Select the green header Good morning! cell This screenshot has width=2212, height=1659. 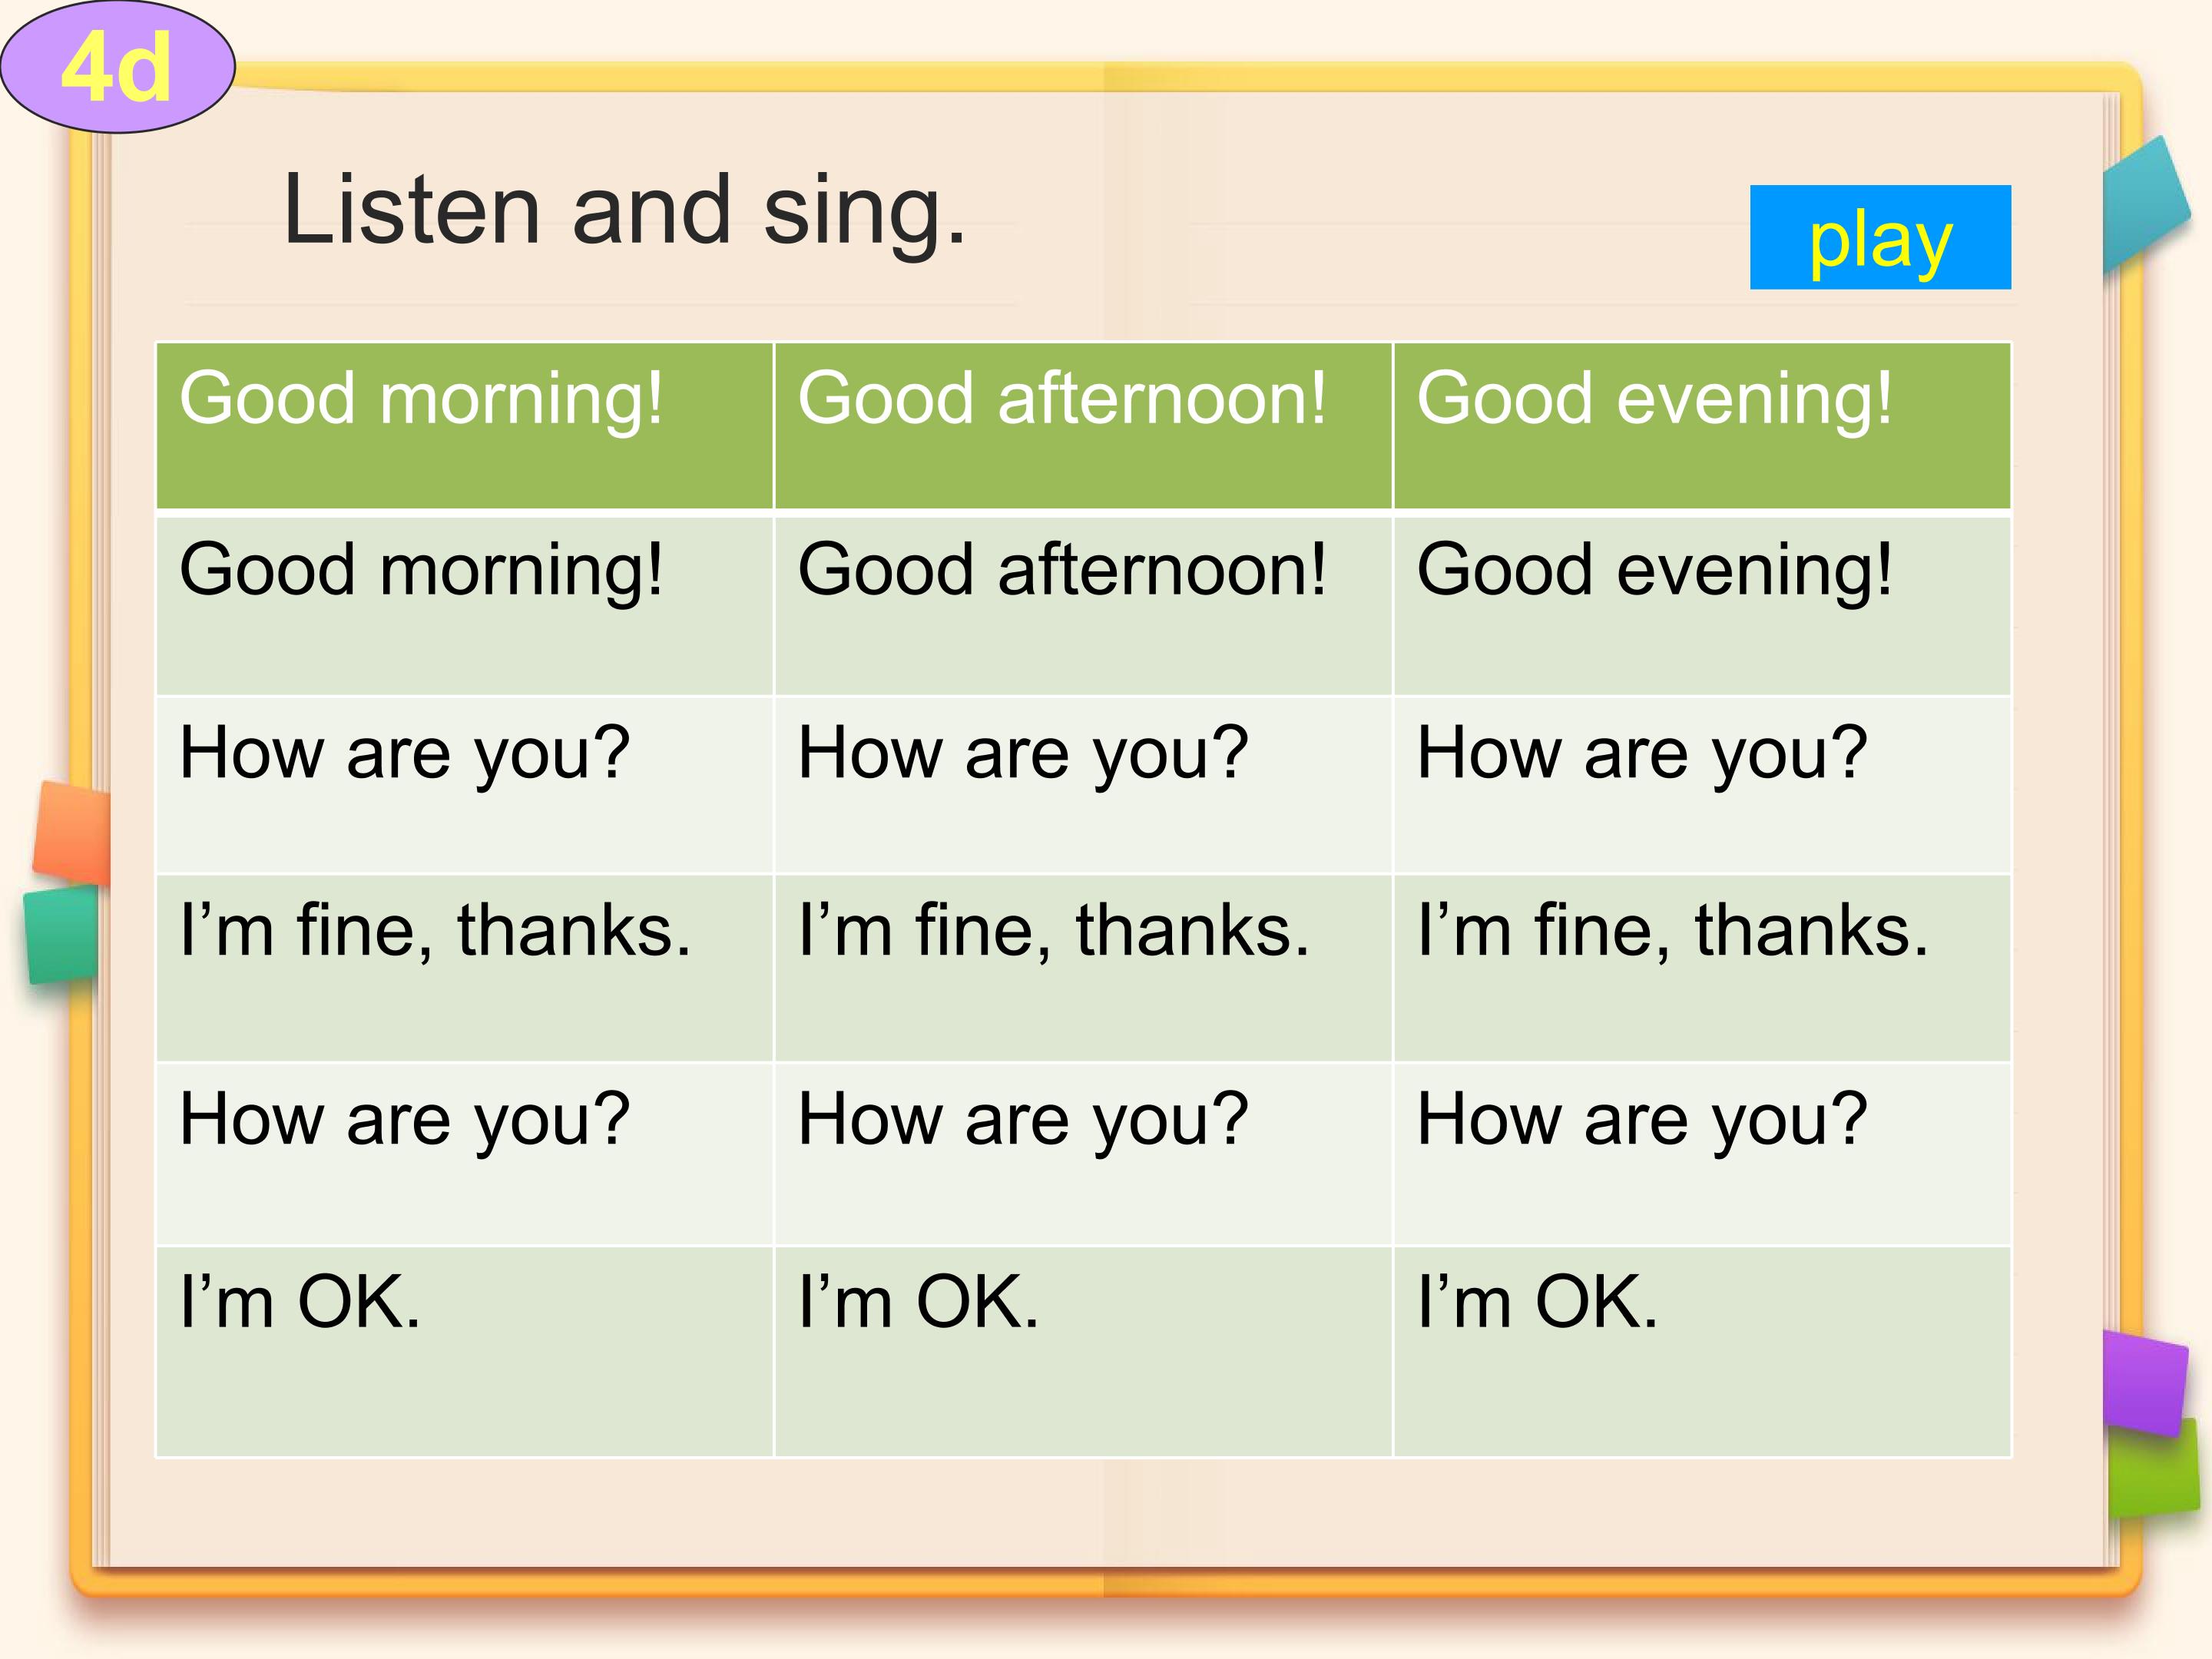point(465,426)
